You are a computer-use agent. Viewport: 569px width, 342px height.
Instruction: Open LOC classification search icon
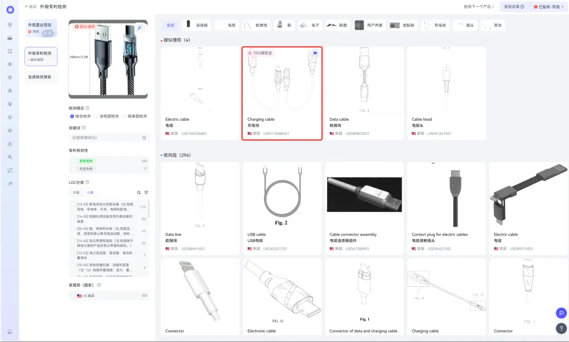[x=139, y=192]
